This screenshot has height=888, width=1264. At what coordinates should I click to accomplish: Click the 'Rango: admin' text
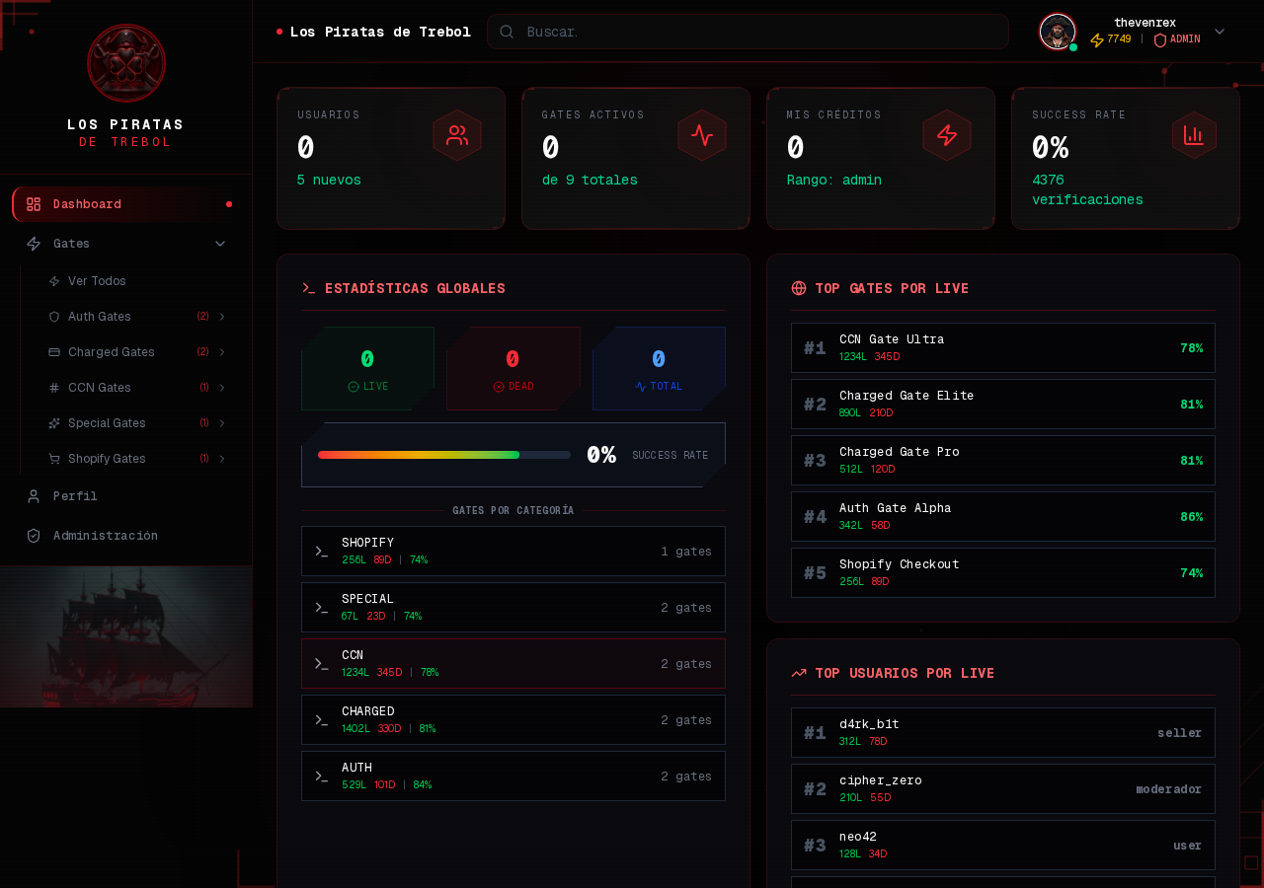click(834, 181)
